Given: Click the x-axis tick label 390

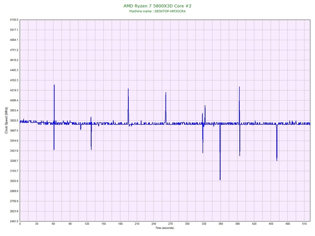Looking at the screenshot, I should 237,224.
